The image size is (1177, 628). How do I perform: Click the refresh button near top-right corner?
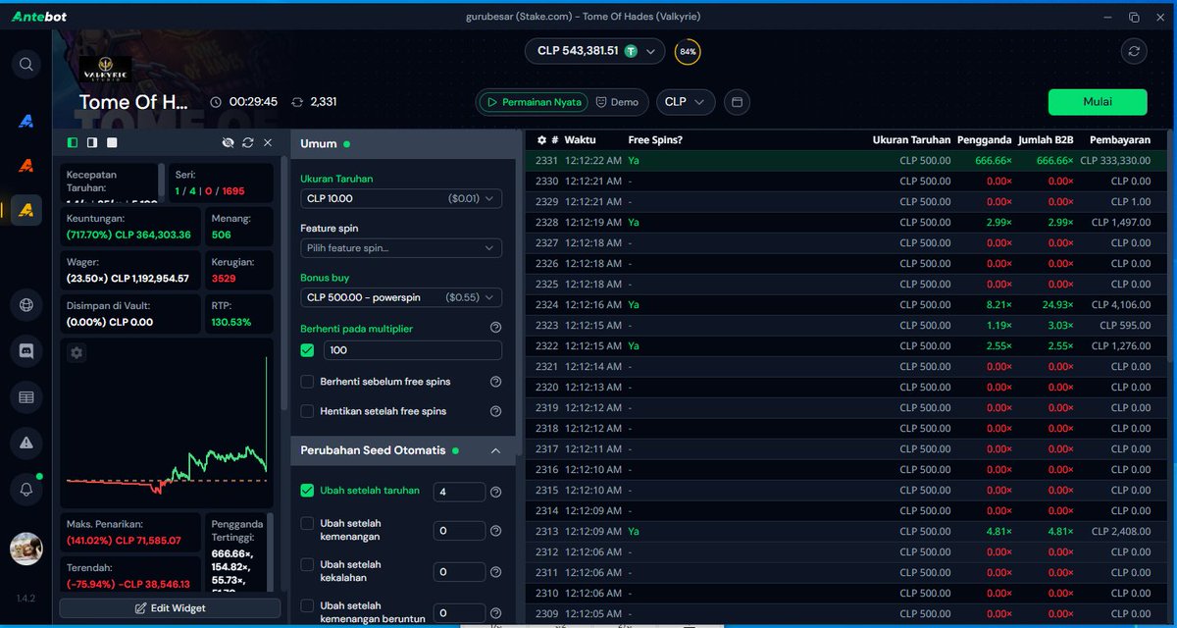pos(1134,51)
